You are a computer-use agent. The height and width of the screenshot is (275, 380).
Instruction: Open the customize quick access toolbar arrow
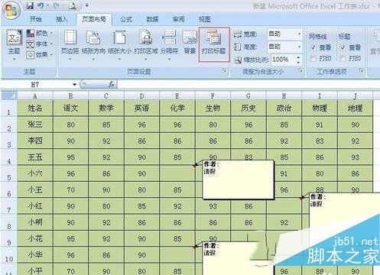(x=87, y=5)
